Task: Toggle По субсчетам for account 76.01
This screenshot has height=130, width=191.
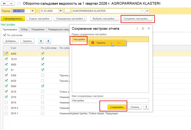Action: pyautogui.click(x=43, y=59)
